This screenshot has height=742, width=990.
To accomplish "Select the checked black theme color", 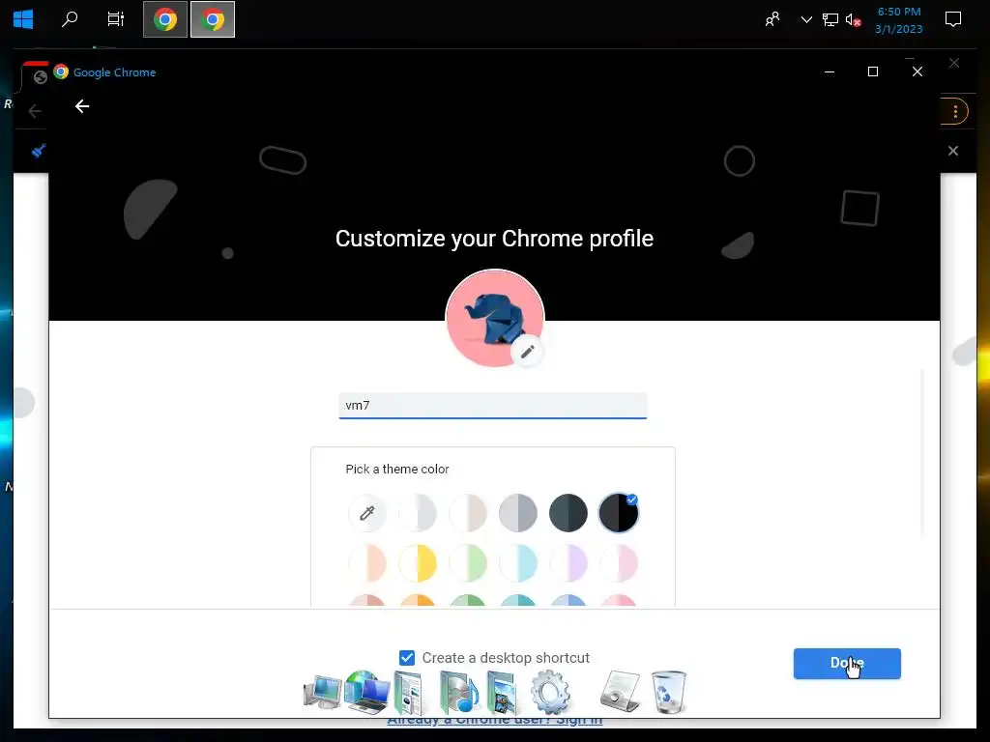I will (x=618, y=513).
